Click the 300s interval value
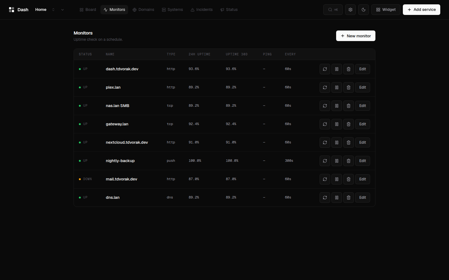Viewport: 449px width, 280px height. tap(289, 161)
